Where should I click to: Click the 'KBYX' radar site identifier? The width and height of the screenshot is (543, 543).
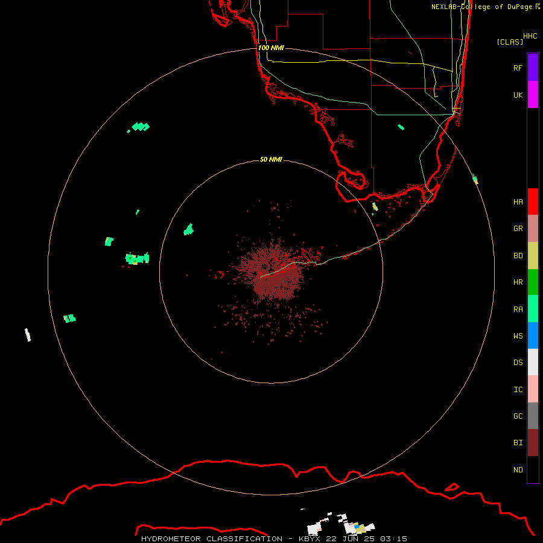(310, 539)
